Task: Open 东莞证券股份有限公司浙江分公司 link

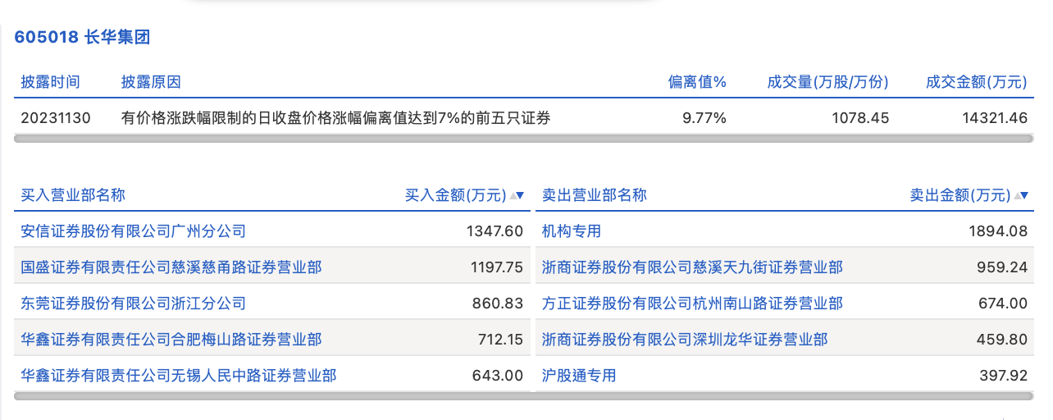Action: [133, 304]
